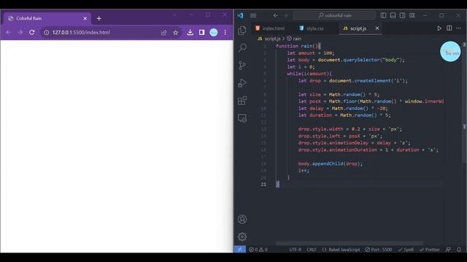Click the round cyan avatar overlay in editor
The image size is (467, 262).
point(450,52)
